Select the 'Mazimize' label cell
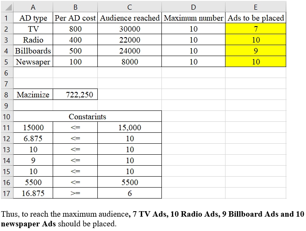 click(33, 94)
